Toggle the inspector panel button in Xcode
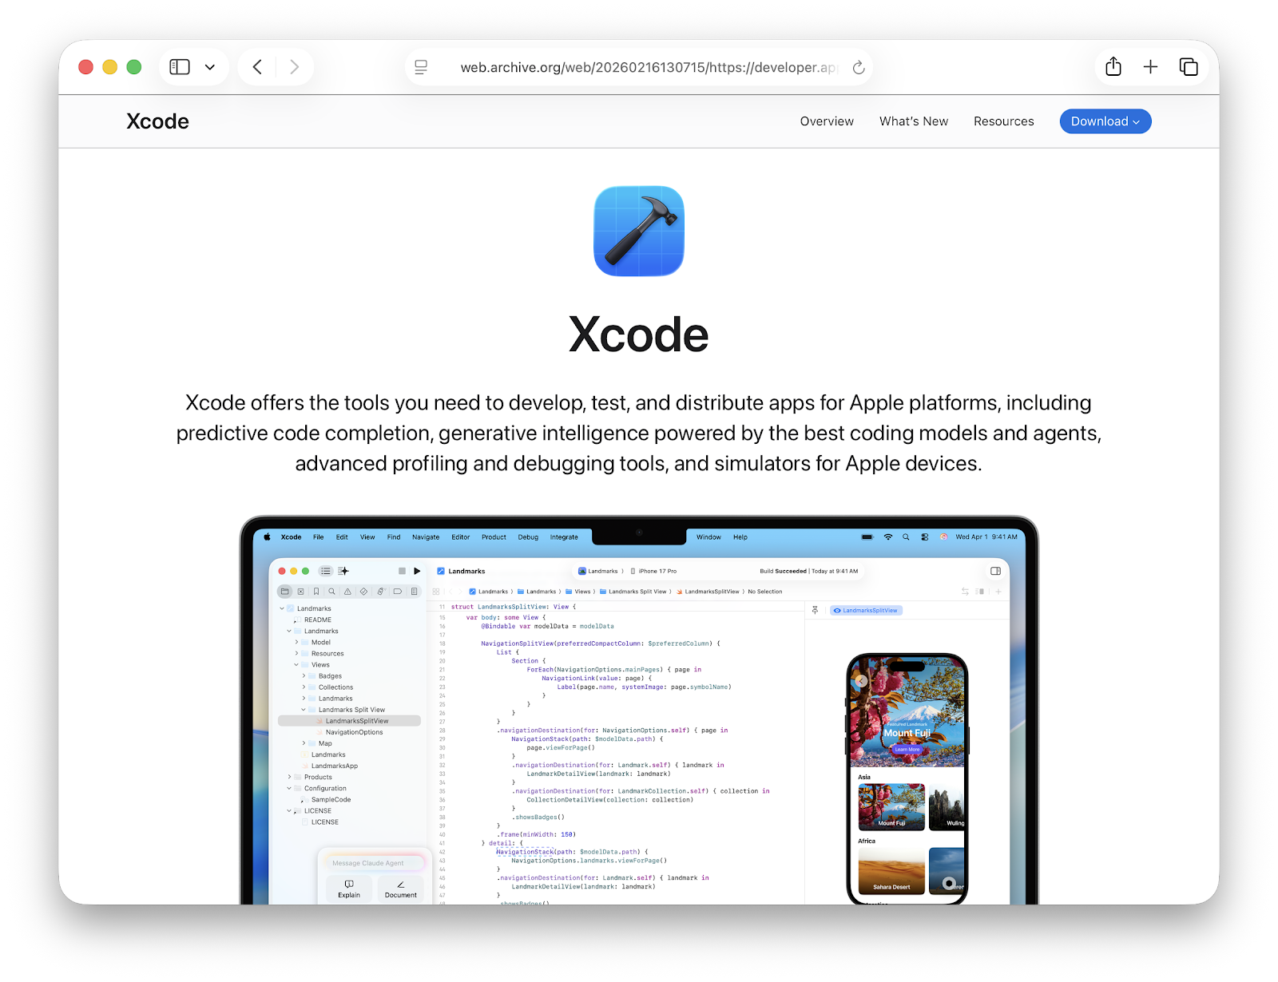The height and width of the screenshot is (982, 1278). (x=995, y=571)
